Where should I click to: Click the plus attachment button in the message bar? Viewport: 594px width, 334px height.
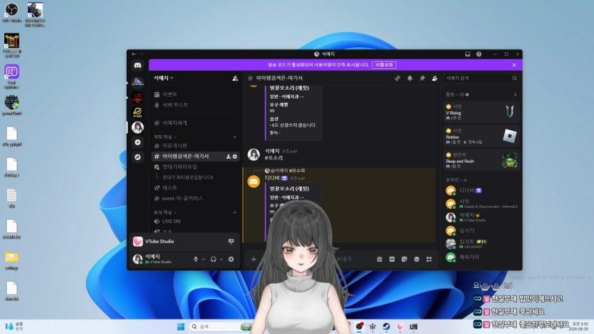coord(253,260)
